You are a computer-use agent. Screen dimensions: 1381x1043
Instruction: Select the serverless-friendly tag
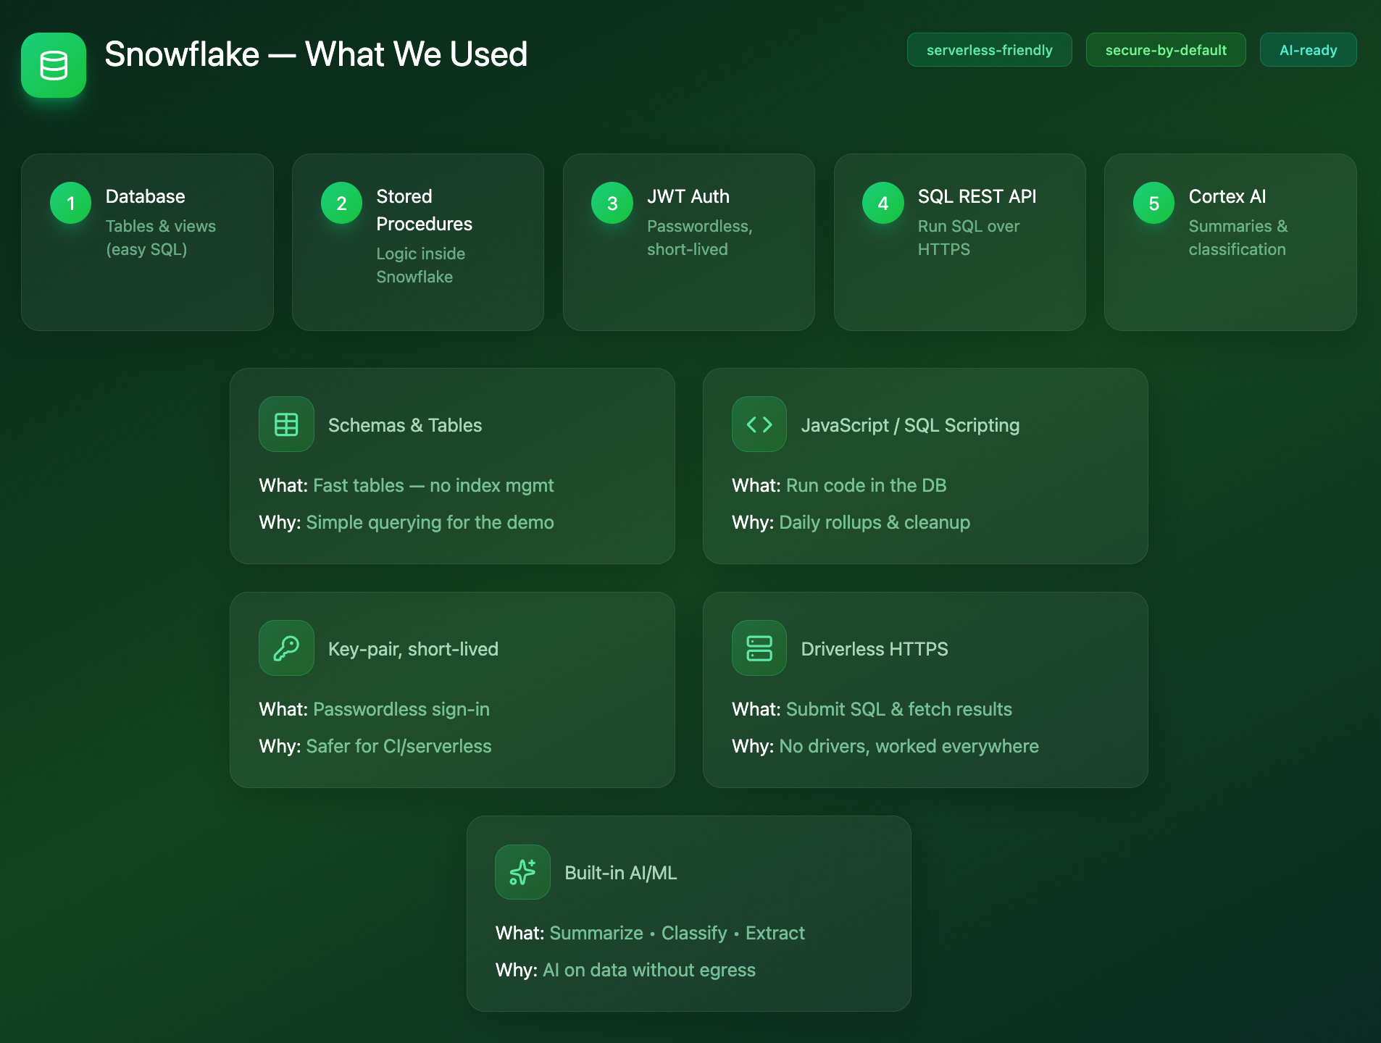990,50
